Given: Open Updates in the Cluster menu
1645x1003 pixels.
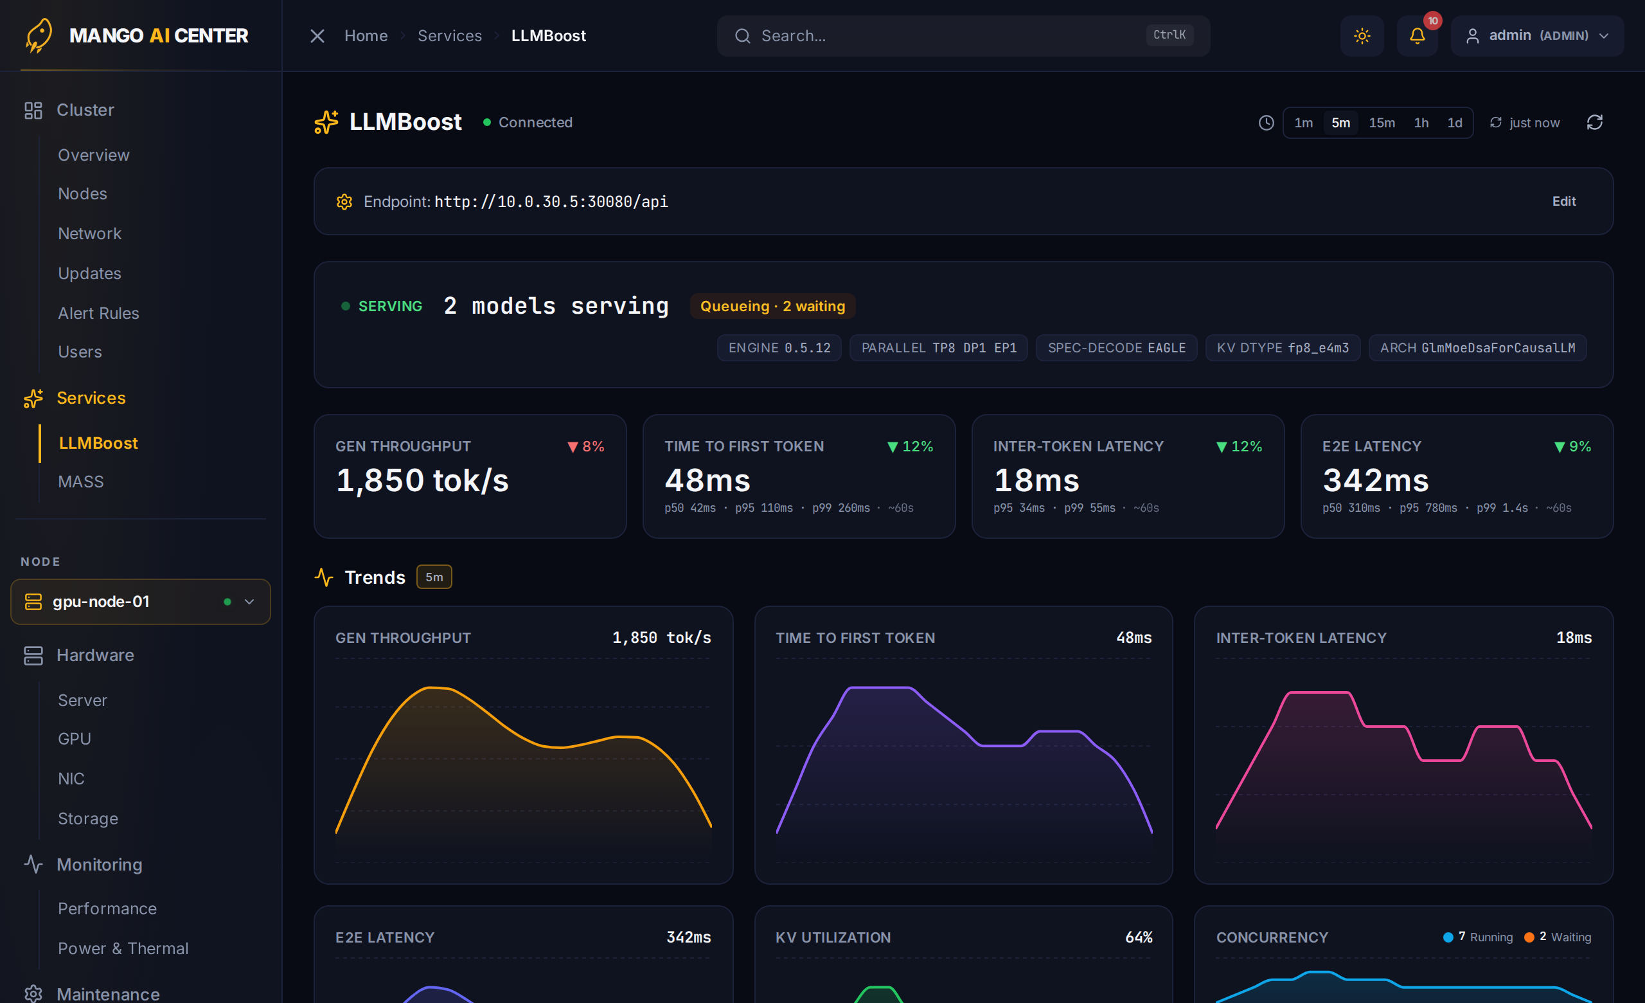Looking at the screenshot, I should [89, 274].
